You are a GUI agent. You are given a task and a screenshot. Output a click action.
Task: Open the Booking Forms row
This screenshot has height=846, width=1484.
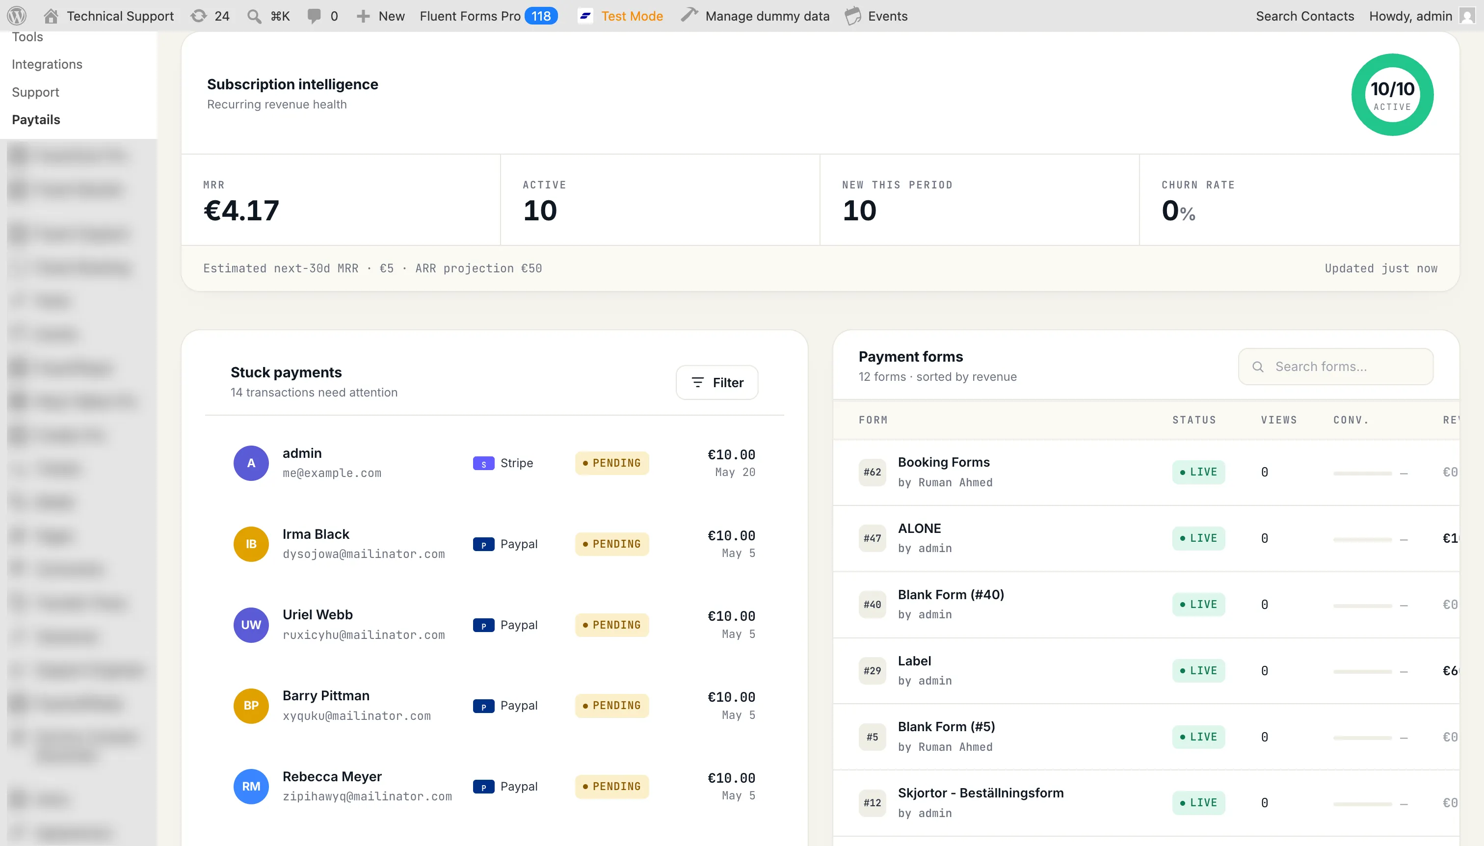1146,472
